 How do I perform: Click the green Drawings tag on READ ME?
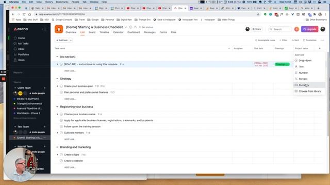click(x=282, y=64)
